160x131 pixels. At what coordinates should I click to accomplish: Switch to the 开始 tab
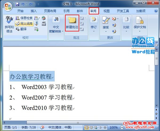coord(20,11)
